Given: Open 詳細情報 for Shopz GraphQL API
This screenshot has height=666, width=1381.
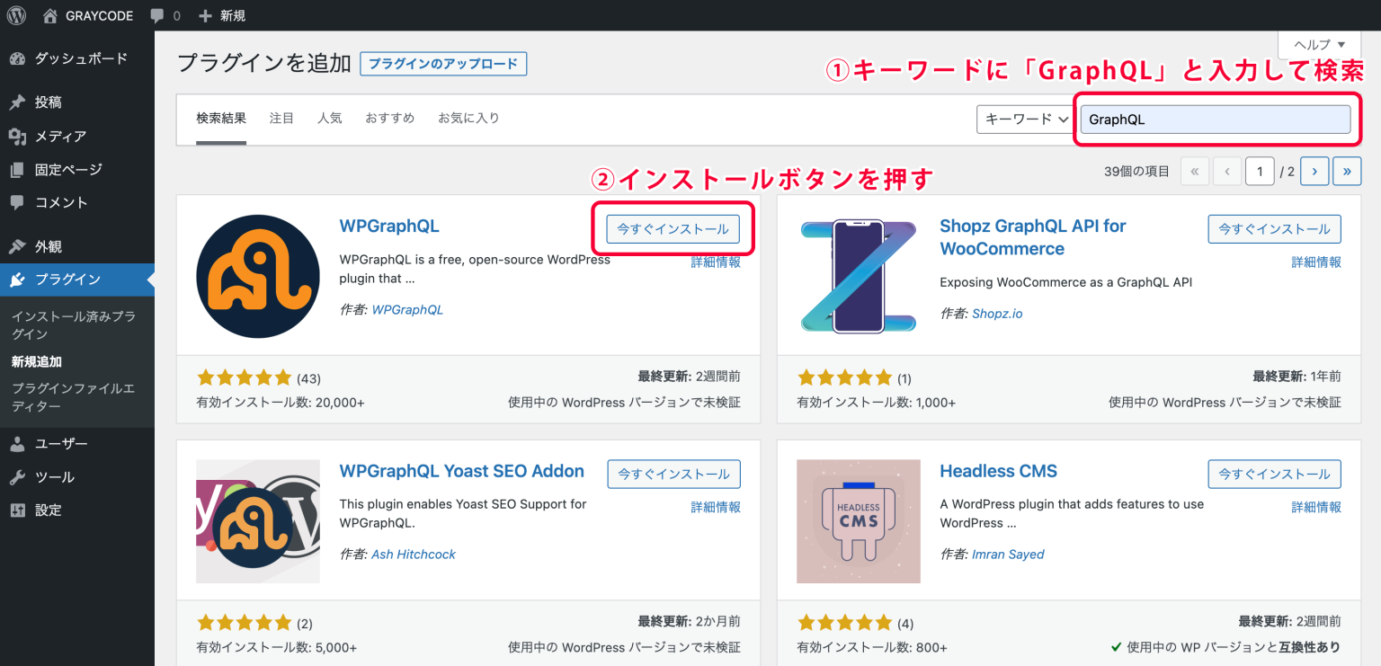Looking at the screenshot, I should pos(1316,262).
